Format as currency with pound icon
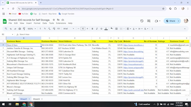The image size is (191, 107). pyautogui.click(x=40, y=29)
